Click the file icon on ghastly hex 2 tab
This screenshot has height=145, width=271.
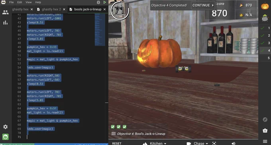point(38,9)
